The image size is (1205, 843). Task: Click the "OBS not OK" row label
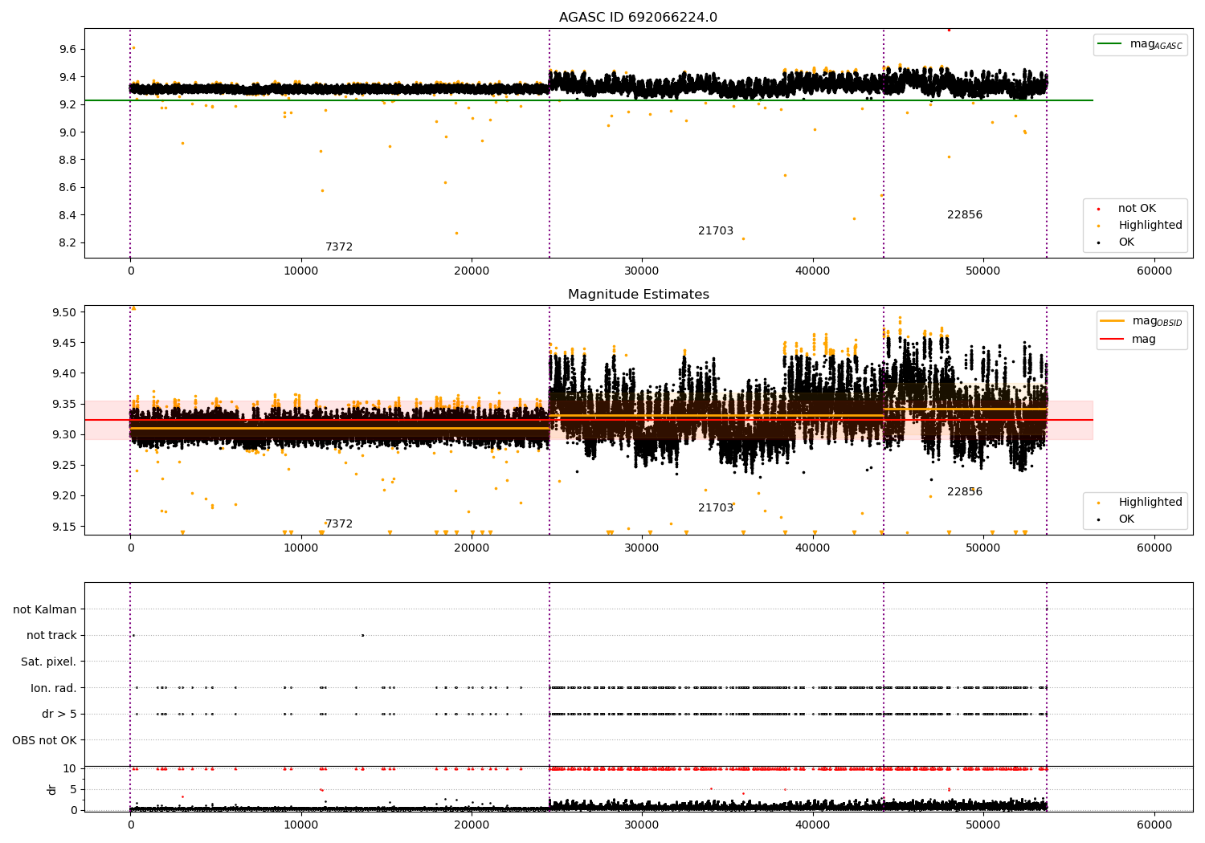[x=44, y=739]
